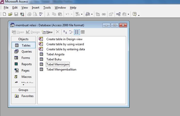Click the Script Editor toolbar icon
Viewport: 180px width, 116px height.
tap(104, 14)
